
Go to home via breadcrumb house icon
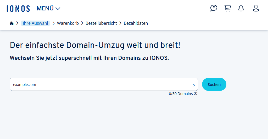pyautogui.click(x=12, y=23)
